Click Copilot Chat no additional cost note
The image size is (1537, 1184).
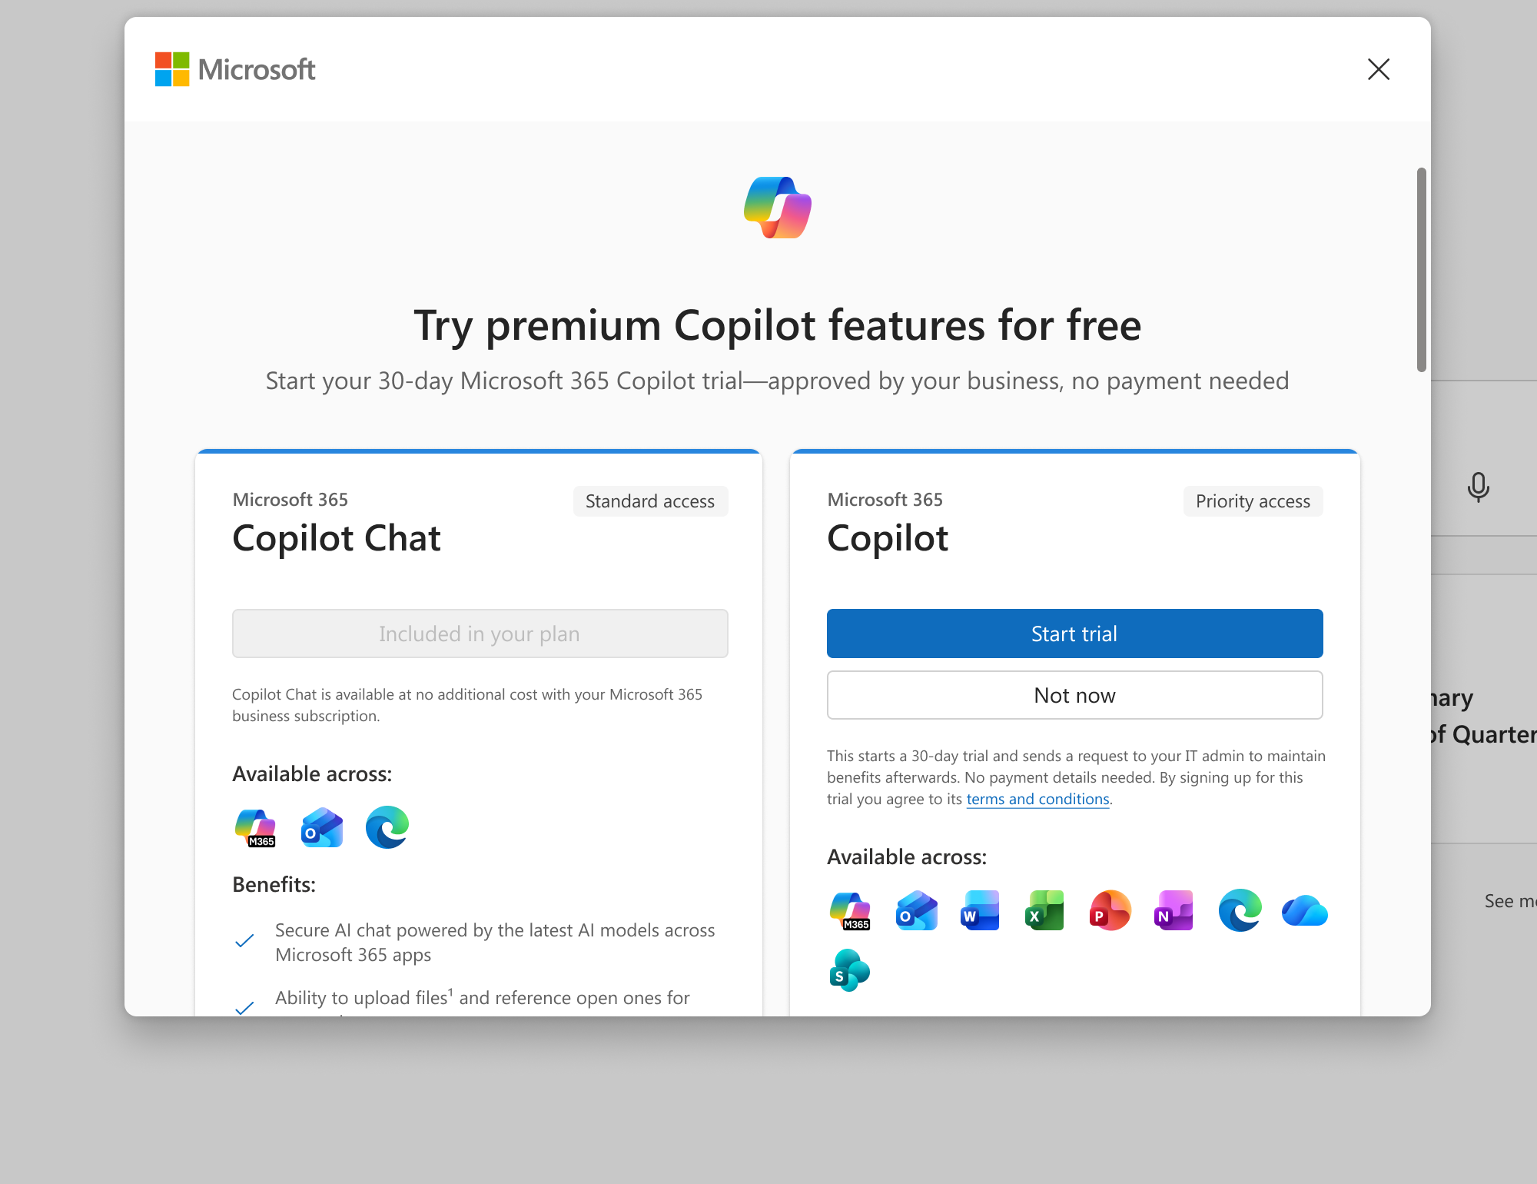point(467,705)
